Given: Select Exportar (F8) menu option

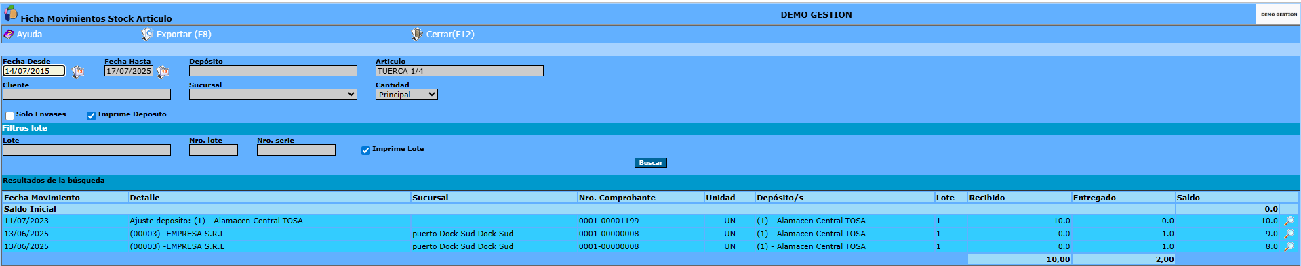Looking at the screenshot, I should pyautogui.click(x=184, y=34).
